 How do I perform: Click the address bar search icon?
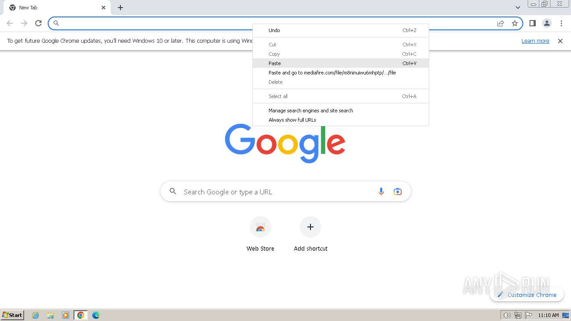point(56,23)
